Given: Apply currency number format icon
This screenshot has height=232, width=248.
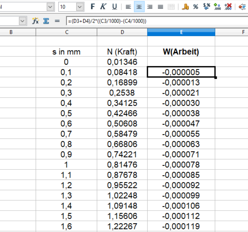Looking at the screenshot, I should coord(185,7).
